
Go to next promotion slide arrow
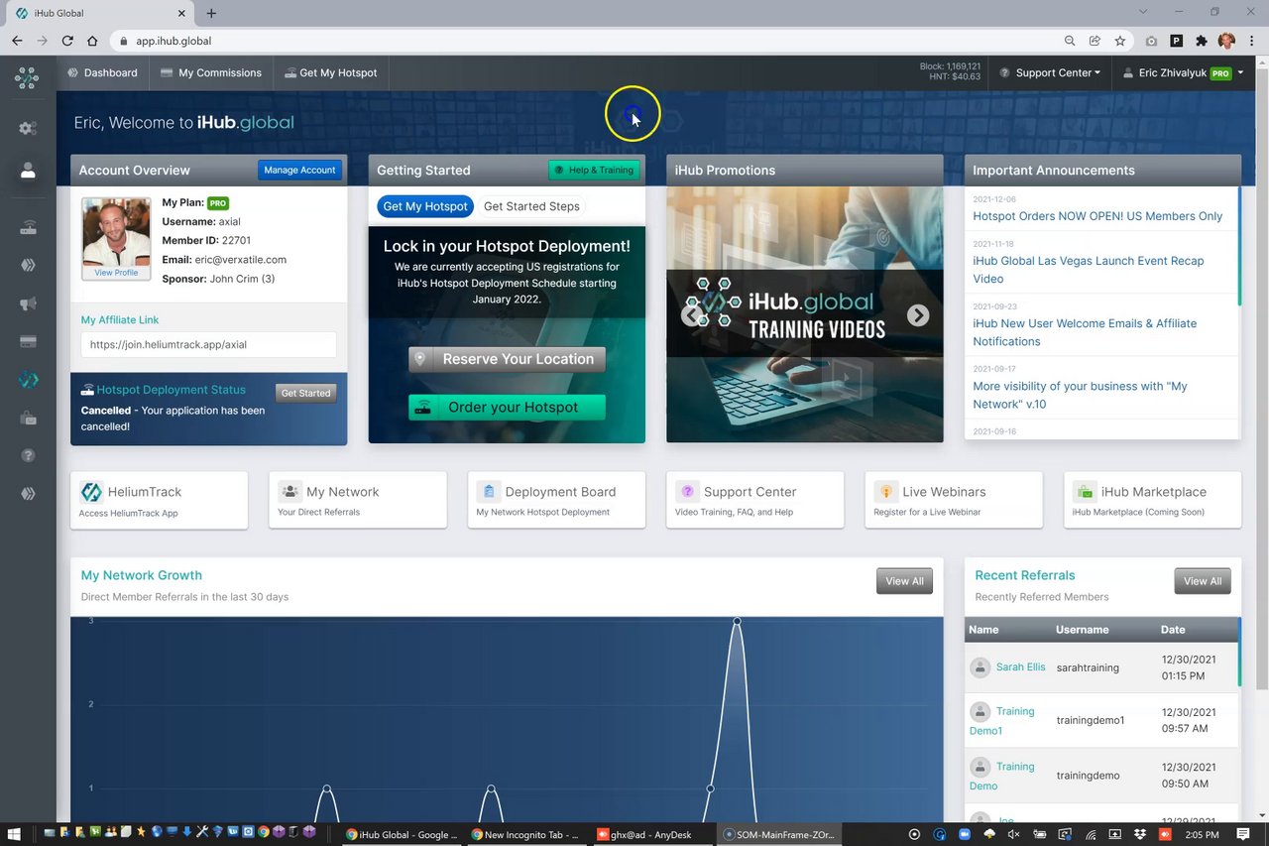coord(918,315)
